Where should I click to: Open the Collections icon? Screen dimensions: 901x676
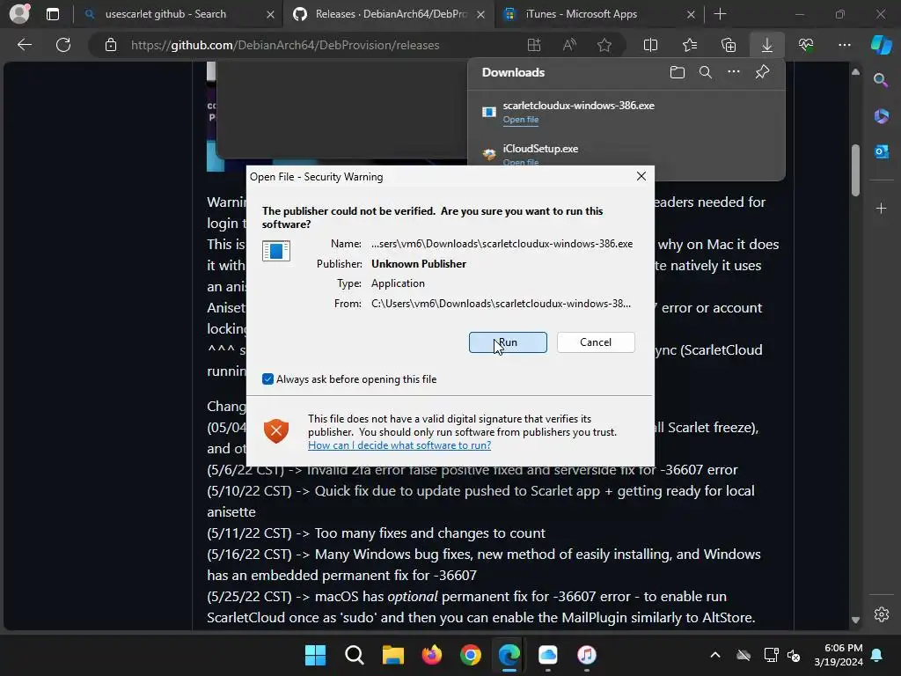click(x=728, y=45)
